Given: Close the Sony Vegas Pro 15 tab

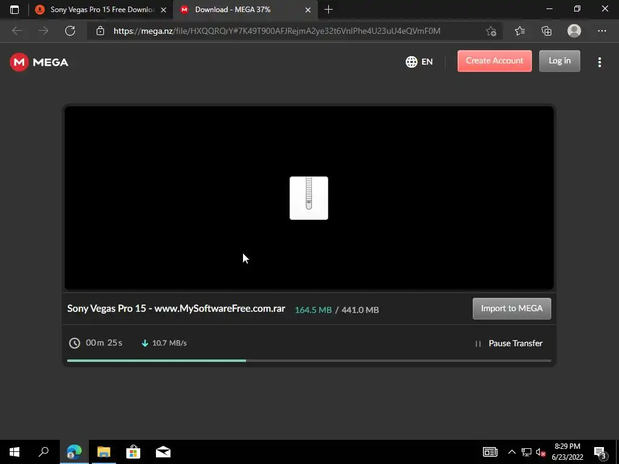Looking at the screenshot, I should pos(163,10).
